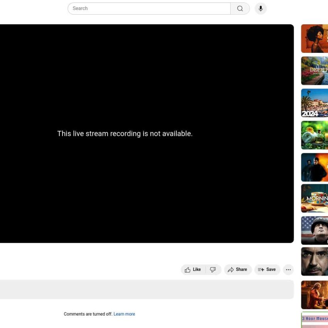The height and width of the screenshot is (328, 328).
Task: Play the dark thumbnail with two men
Action: (314, 167)
